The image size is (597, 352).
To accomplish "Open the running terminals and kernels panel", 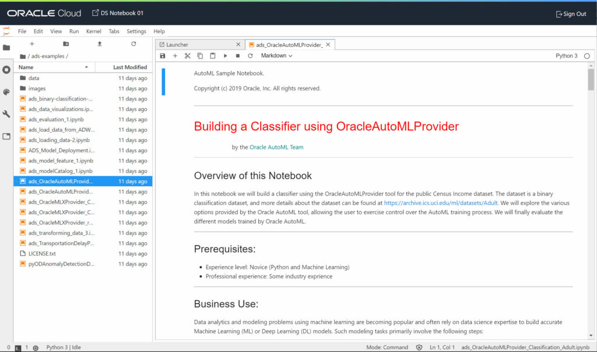I will pos(6,70).
